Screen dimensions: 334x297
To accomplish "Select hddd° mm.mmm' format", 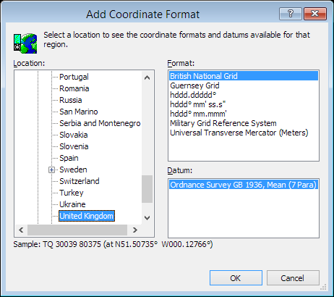I will [x=244, y=114].
